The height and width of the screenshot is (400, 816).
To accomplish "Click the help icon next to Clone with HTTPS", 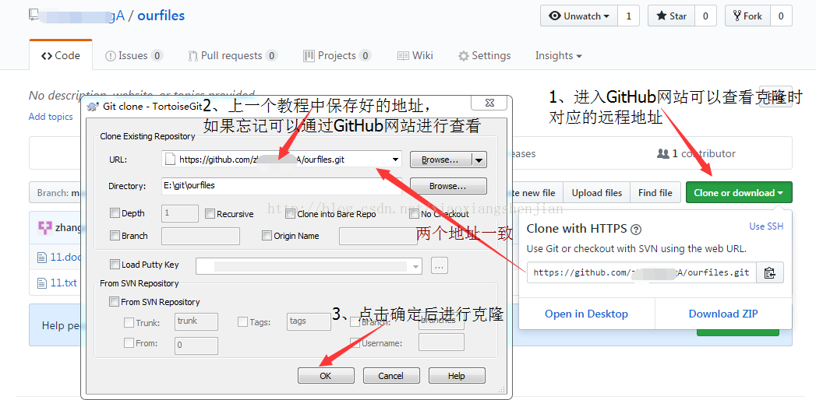I will (636, 229).
